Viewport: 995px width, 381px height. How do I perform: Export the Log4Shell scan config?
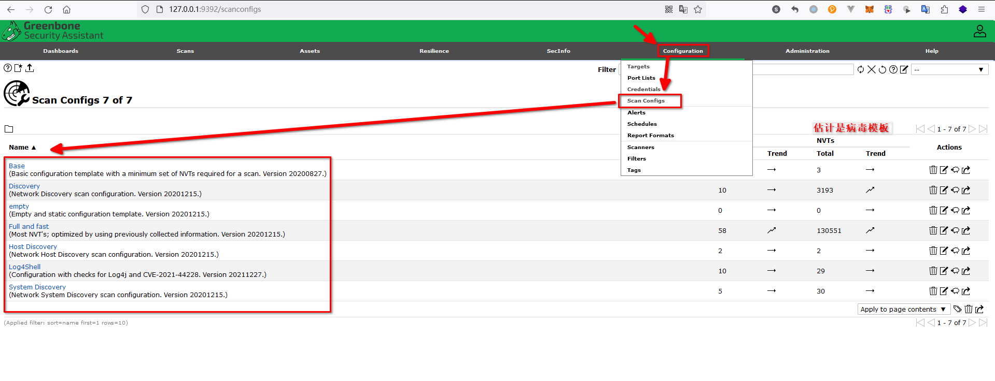[965, 271]
